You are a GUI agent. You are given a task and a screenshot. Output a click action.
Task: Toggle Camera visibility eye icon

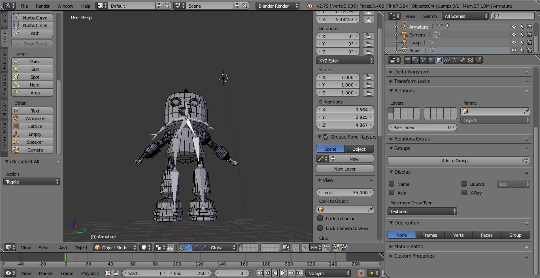[514, 35]
